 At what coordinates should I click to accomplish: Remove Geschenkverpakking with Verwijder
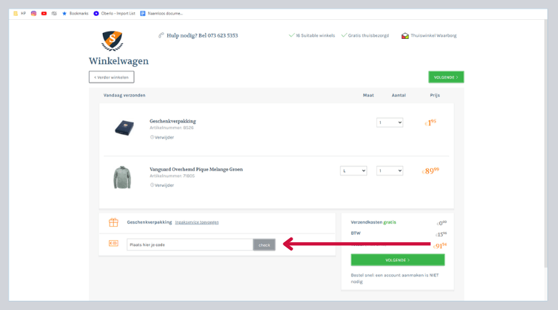click(x=163, y=137)
